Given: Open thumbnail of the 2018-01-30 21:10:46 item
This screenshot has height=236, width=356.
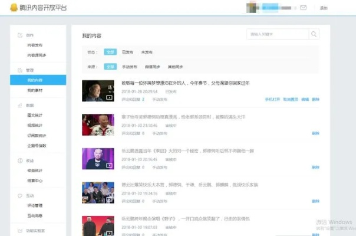Looking at the screenshot, I should click(x=98, y=125).
